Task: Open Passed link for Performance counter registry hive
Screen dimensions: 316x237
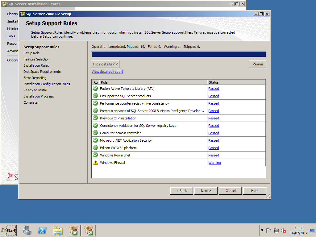Action: [214, 103]
